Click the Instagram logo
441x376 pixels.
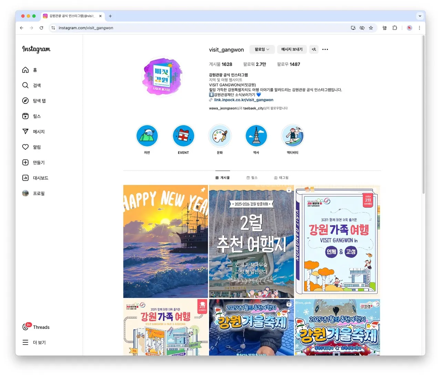[x=36, y=49]
